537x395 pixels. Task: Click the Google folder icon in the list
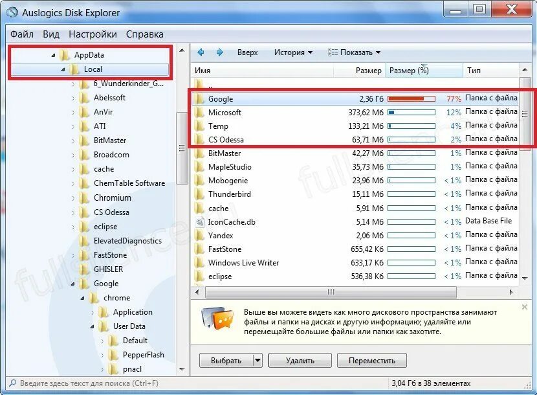pyautogui.click(x=199, y=98)
